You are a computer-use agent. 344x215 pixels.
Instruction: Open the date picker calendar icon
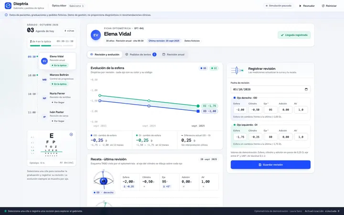point(306,89)
